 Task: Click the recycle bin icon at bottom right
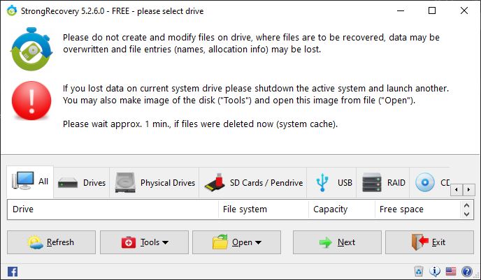pos(419,272)
